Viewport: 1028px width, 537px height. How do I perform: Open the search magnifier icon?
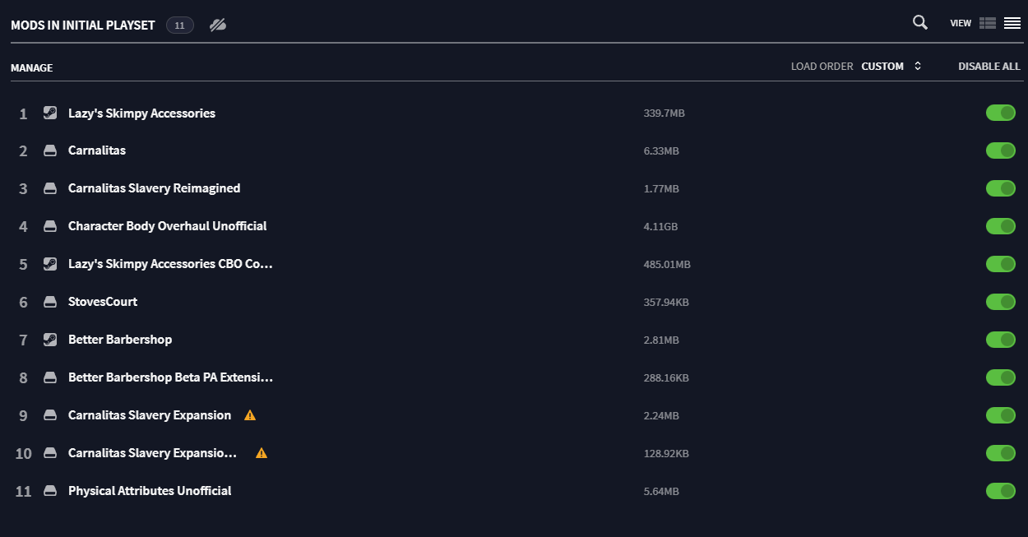coord(920,23)
